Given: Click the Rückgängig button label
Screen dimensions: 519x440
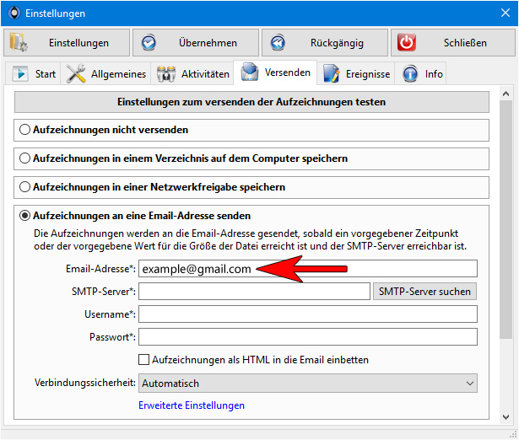Looking at the screenshot, I should click(337, 43).
